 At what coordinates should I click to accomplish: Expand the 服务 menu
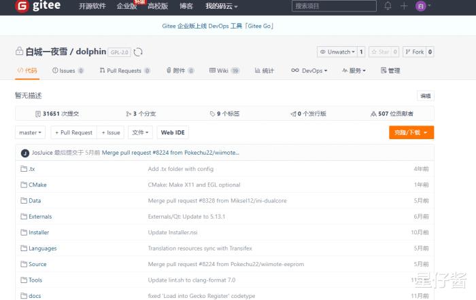pos(354,71)
